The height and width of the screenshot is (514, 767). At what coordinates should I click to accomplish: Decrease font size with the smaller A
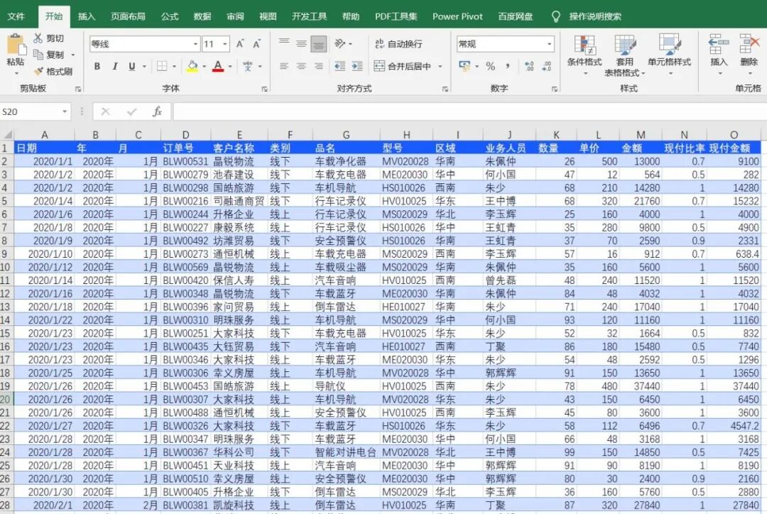pos(257,44)
